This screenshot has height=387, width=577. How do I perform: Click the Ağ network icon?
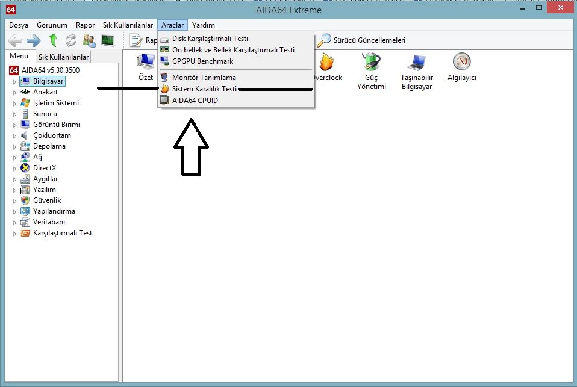[25, 157]
